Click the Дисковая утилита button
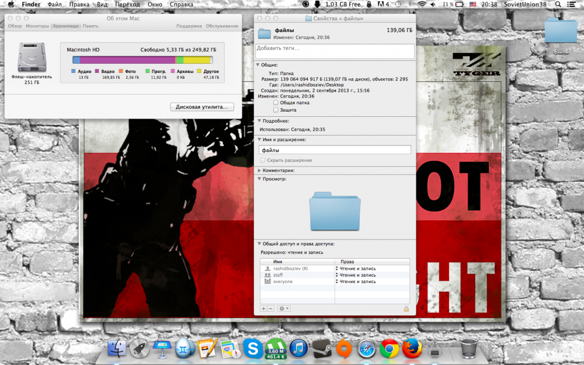This screenshot has width=584, height=365. pos(202,107)
